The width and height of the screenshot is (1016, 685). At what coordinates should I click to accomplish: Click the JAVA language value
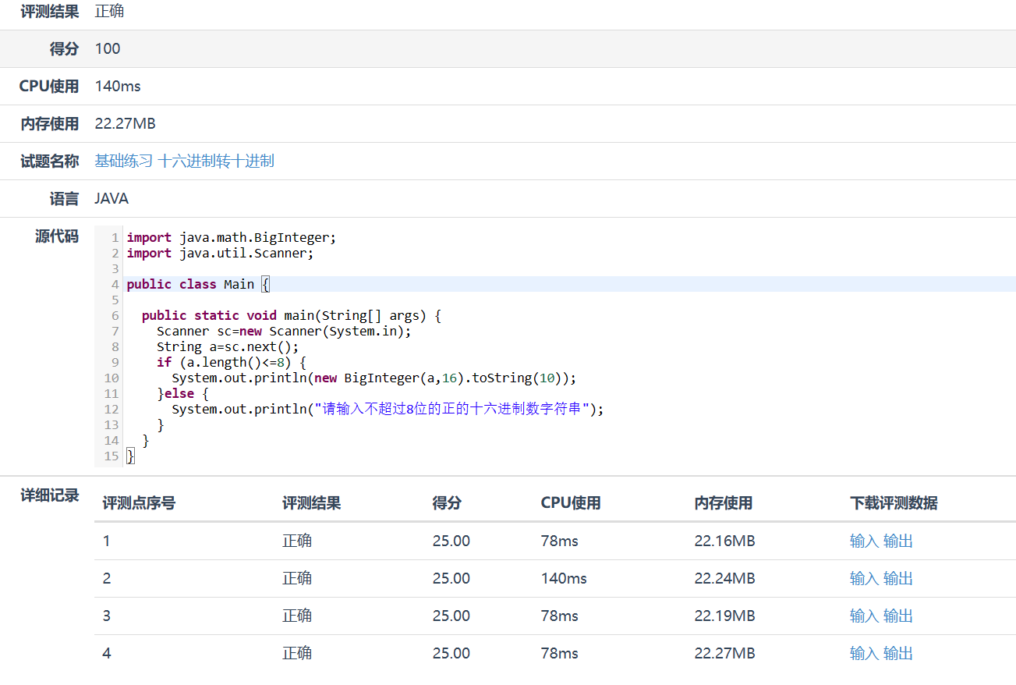pos(112,199)
